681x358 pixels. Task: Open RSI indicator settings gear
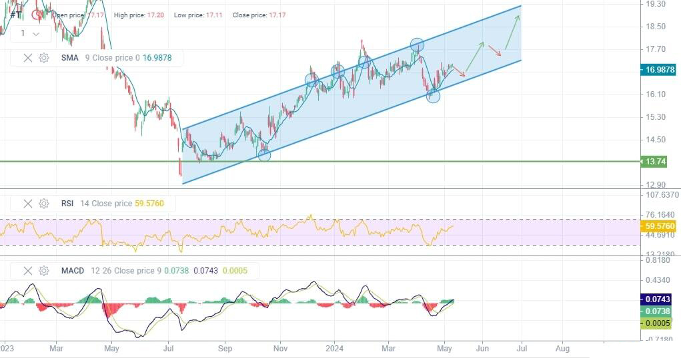(44, 203)
